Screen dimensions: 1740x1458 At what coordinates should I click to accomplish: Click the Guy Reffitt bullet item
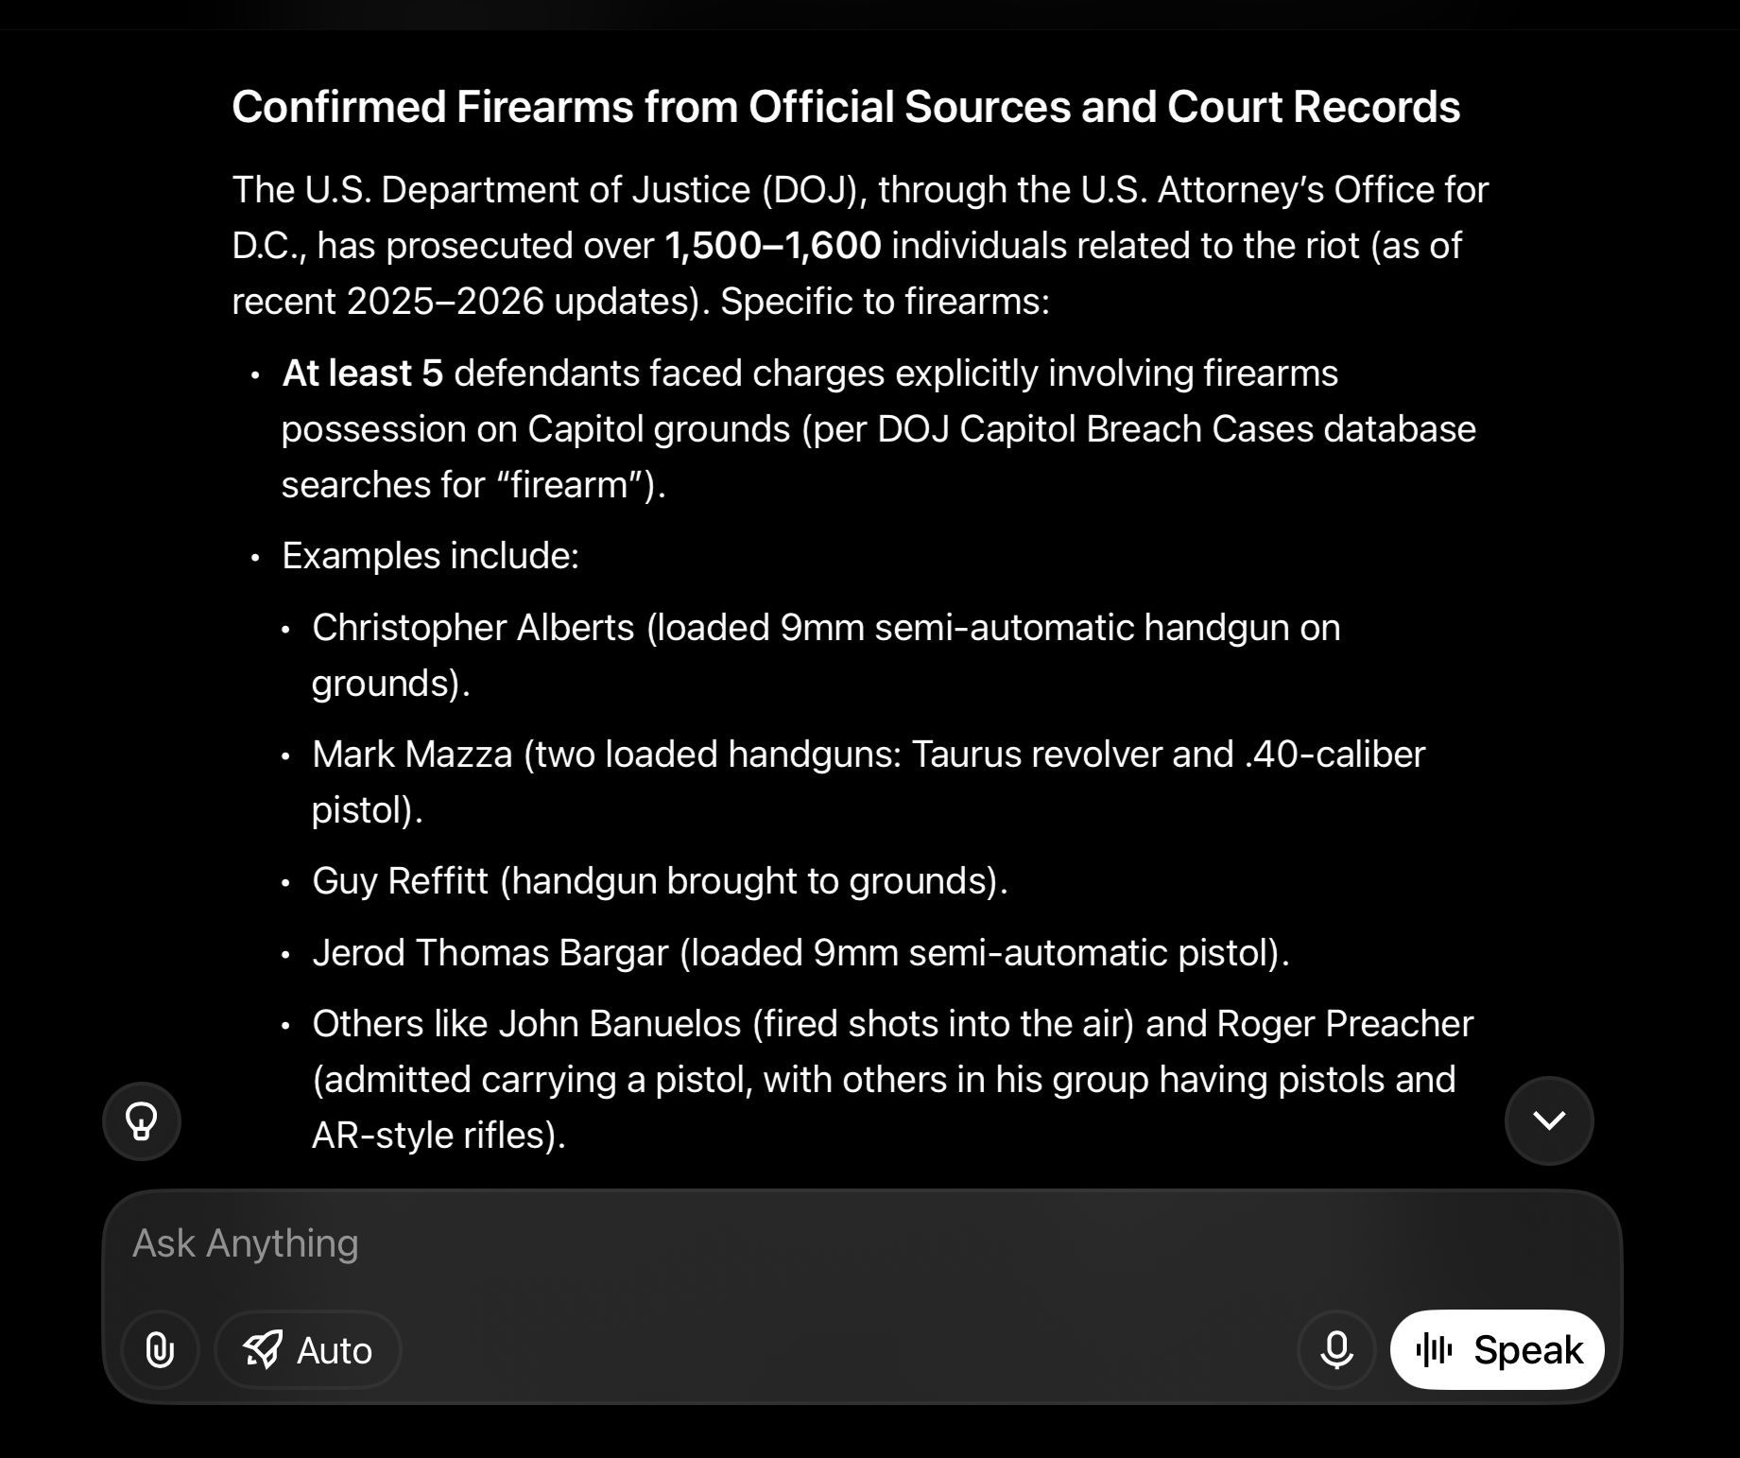click(x=660, y=881)
